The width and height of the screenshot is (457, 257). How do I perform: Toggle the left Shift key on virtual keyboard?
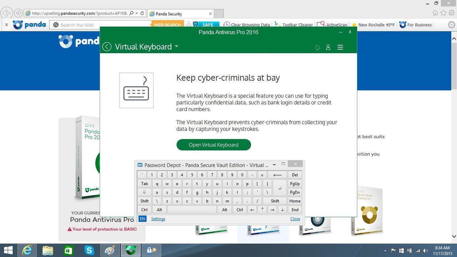[x=145, y=201]
